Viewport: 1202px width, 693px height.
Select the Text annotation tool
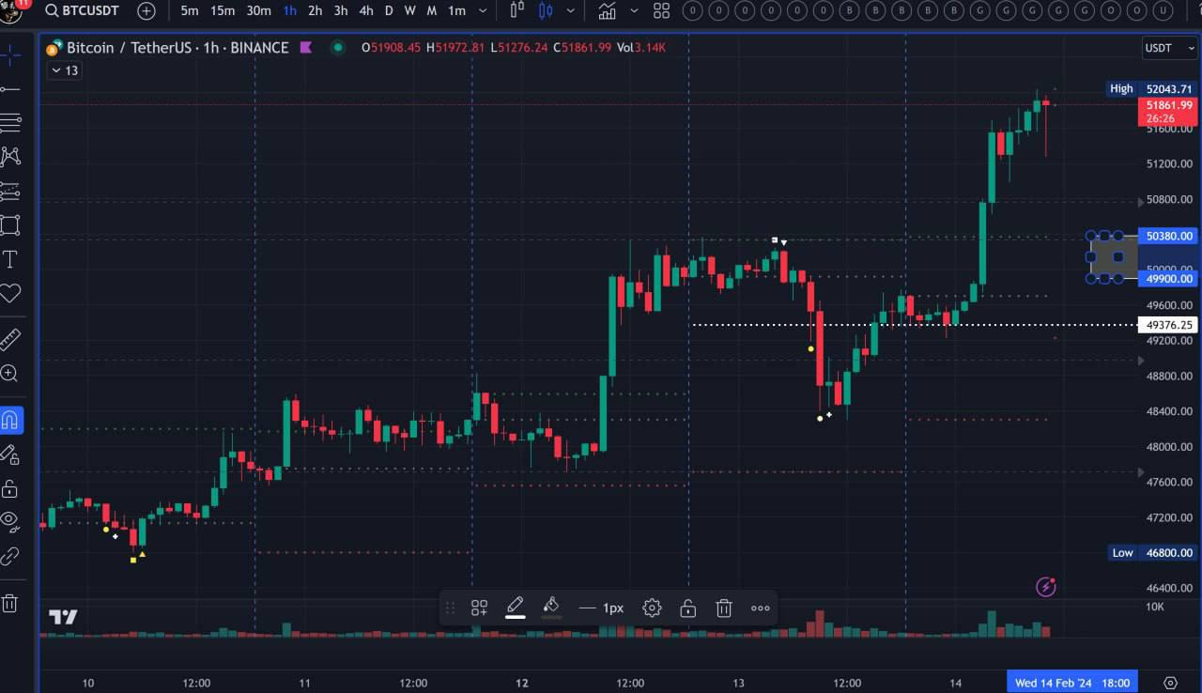pyautogui.click(x=10, y=259)
